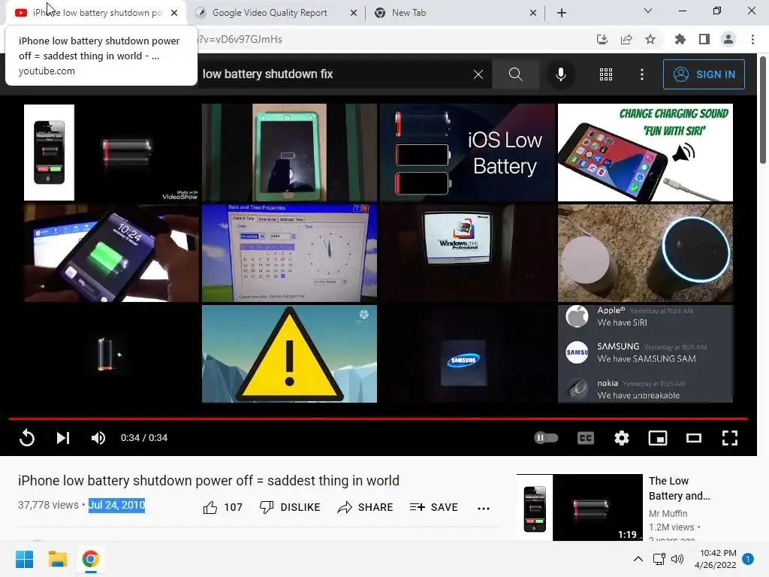Share this page from address bar icon
The height and width of the screenshot is (577, 769).
626,39
